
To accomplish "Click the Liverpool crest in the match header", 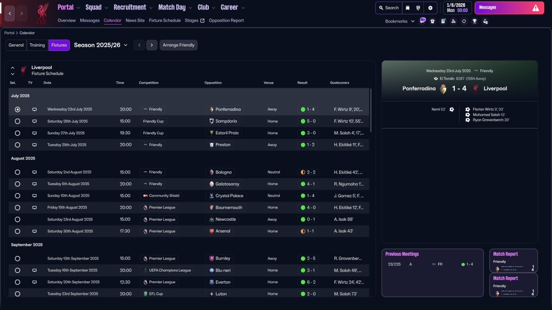I will (476, 89).
